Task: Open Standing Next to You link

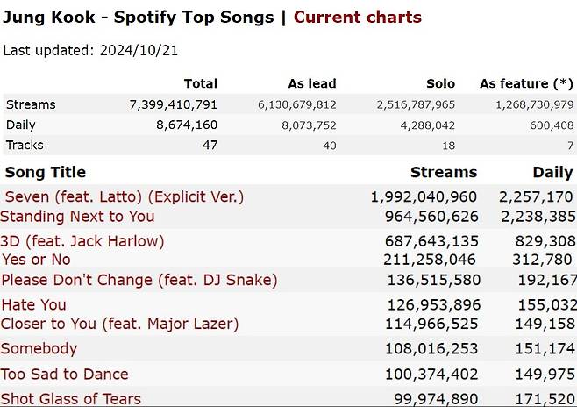Action: coord(77,217)
